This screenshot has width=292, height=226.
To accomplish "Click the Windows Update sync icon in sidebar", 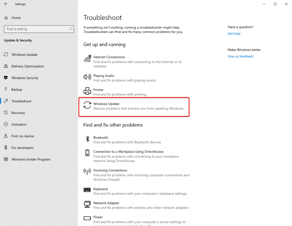I will click(6, 54).
